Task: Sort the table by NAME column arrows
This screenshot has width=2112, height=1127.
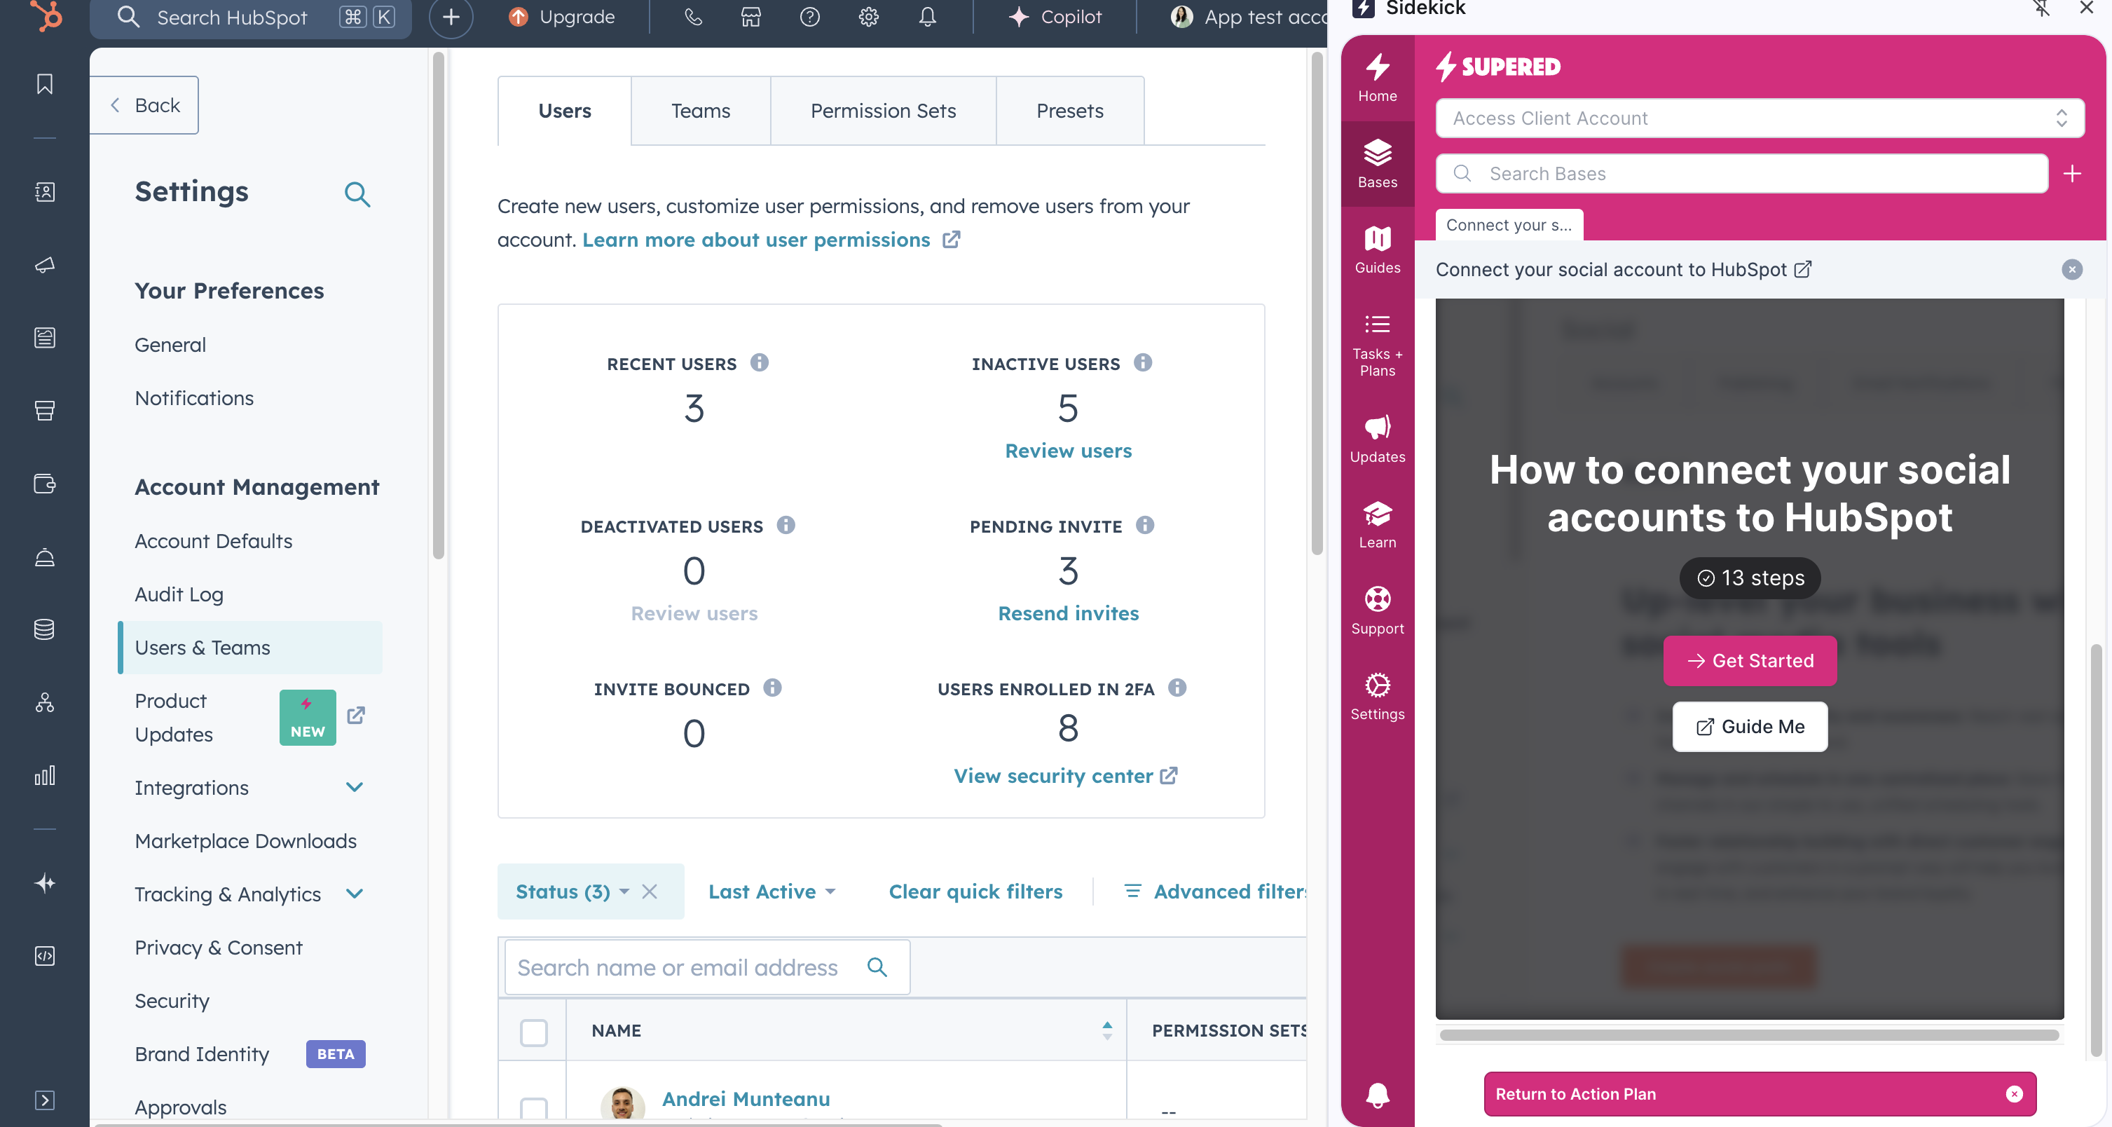Action: coord(1107,1031)
